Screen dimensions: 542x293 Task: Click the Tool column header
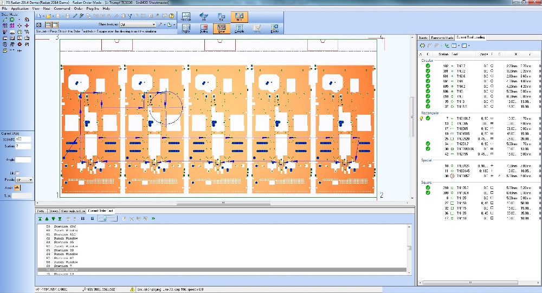point(455,54)
